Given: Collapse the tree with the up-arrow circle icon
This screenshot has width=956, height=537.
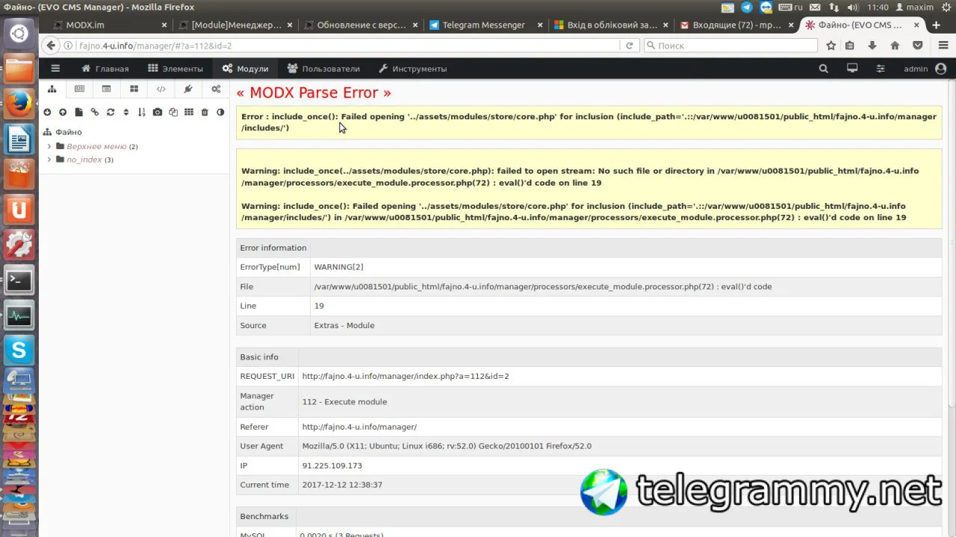Looking at the screenshot, I should 63,113.
